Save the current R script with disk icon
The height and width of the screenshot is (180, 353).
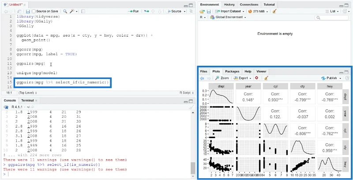(x=28, y=11)
